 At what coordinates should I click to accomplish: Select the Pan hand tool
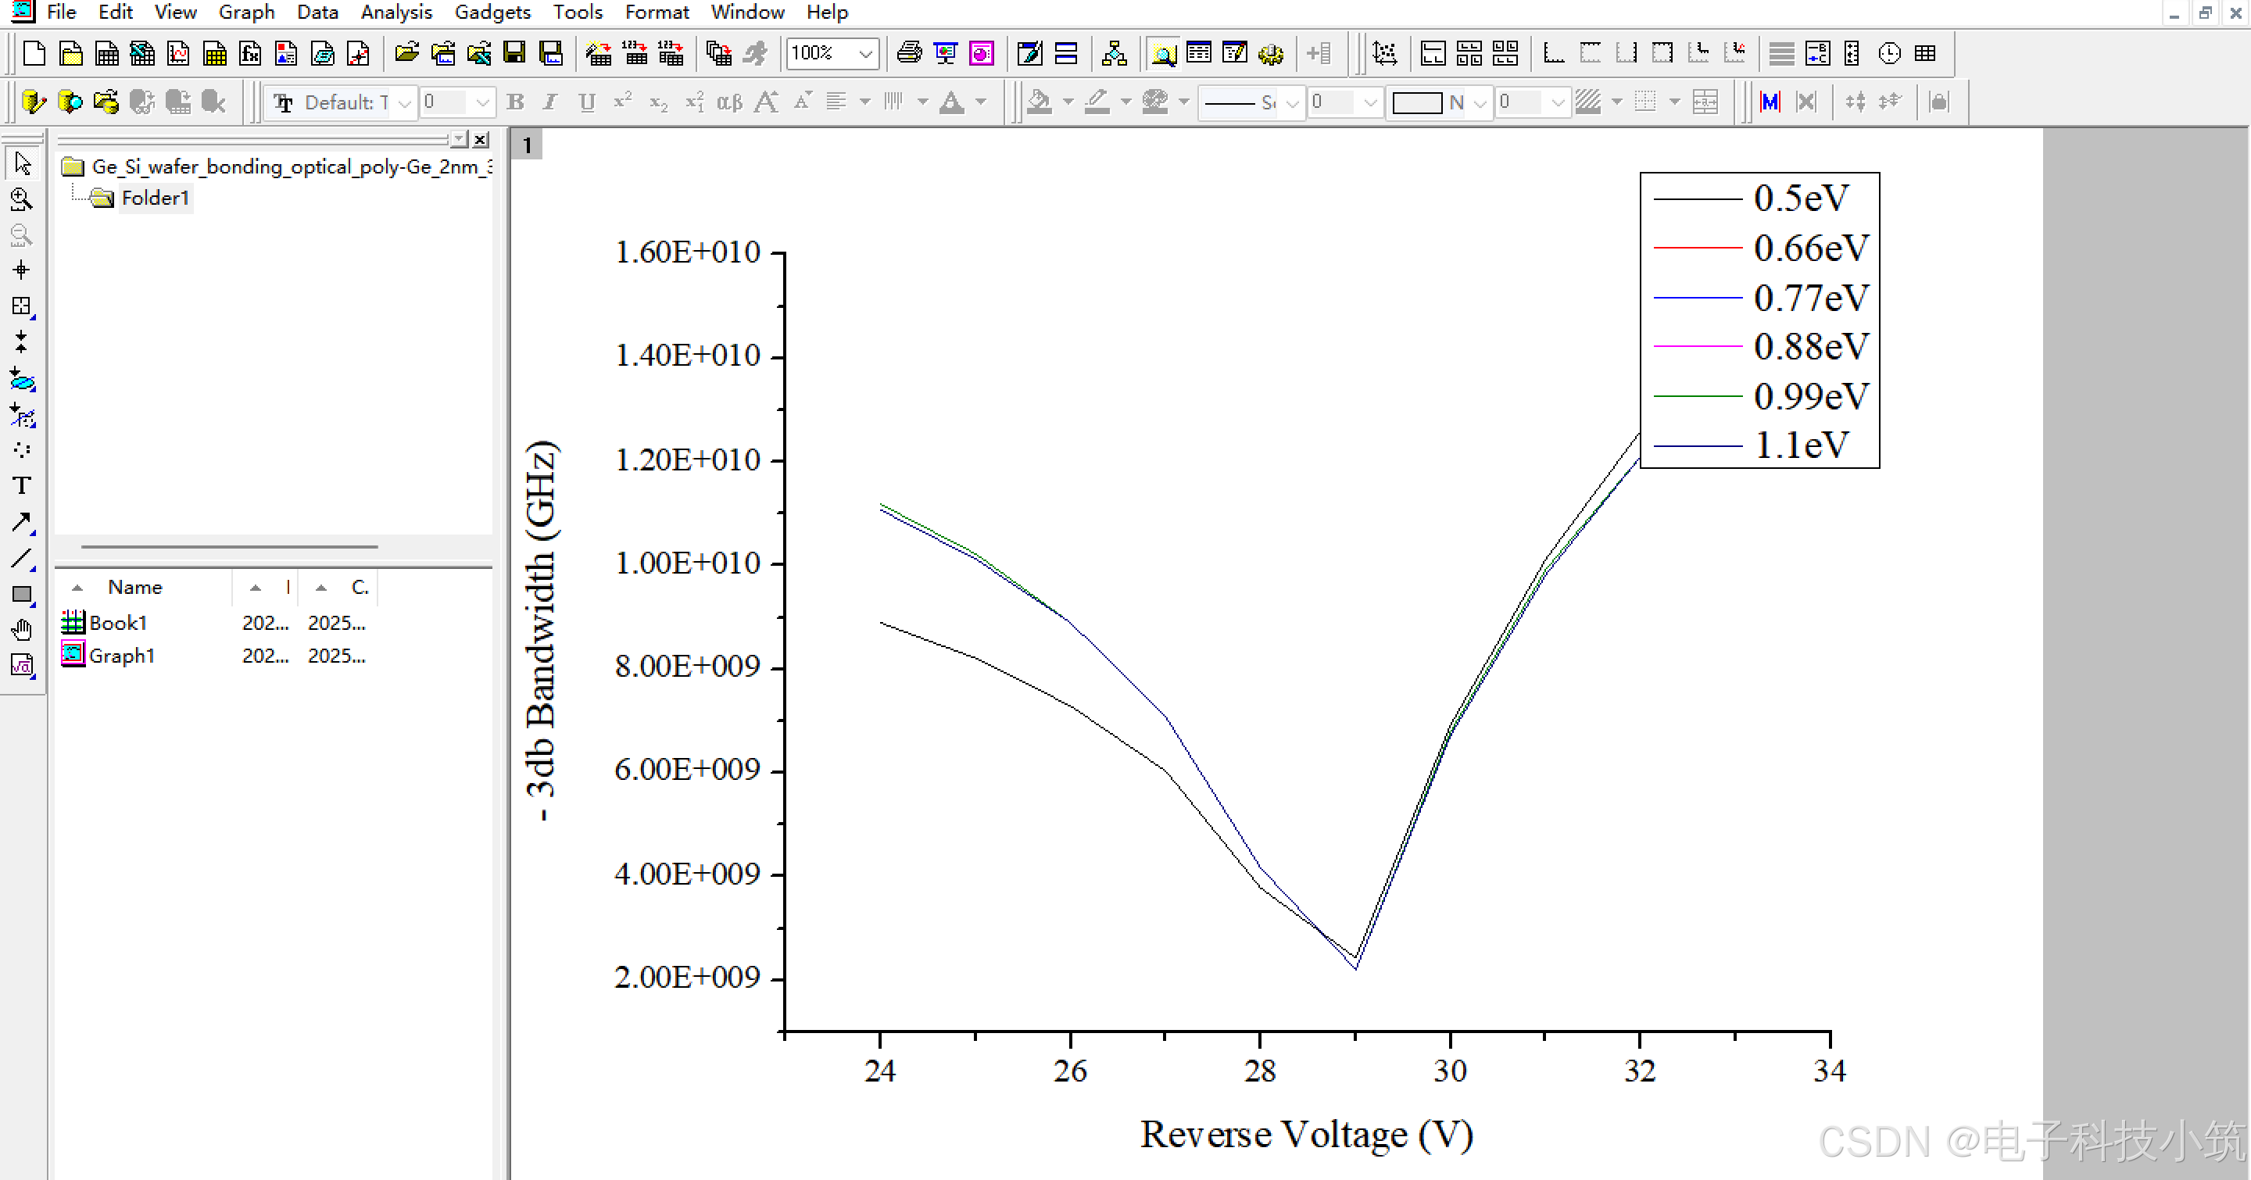(22, 630)
